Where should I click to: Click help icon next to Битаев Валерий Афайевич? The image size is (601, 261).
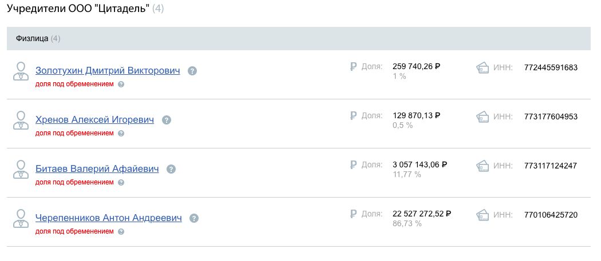point(171,169)
